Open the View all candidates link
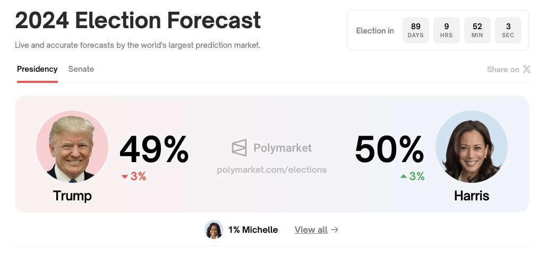The width and height of the screenshot is (547, 253). point(311,230)
